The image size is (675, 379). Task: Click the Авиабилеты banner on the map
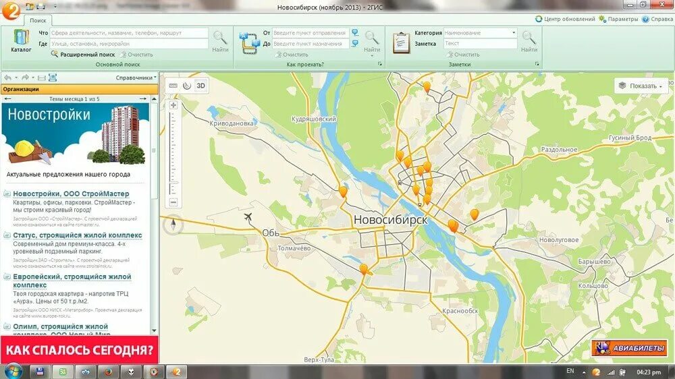(x=629, y=347)
